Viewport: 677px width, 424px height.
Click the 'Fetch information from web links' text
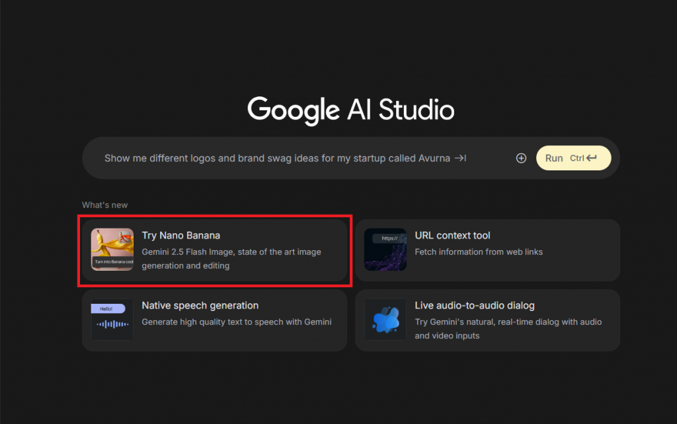479,252
